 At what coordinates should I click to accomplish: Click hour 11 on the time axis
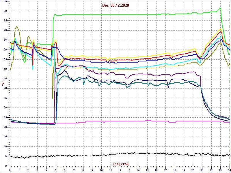click(111, 170)
